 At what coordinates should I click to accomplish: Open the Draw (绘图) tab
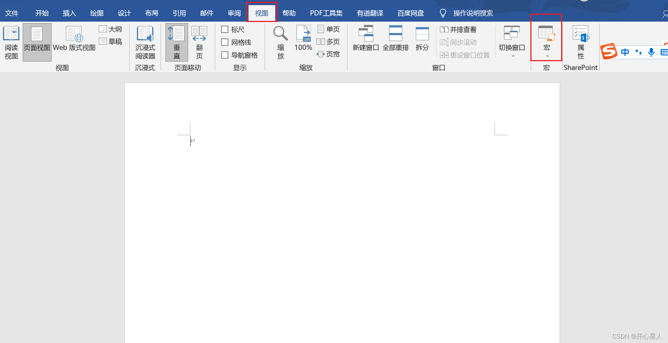coord(97,13)
